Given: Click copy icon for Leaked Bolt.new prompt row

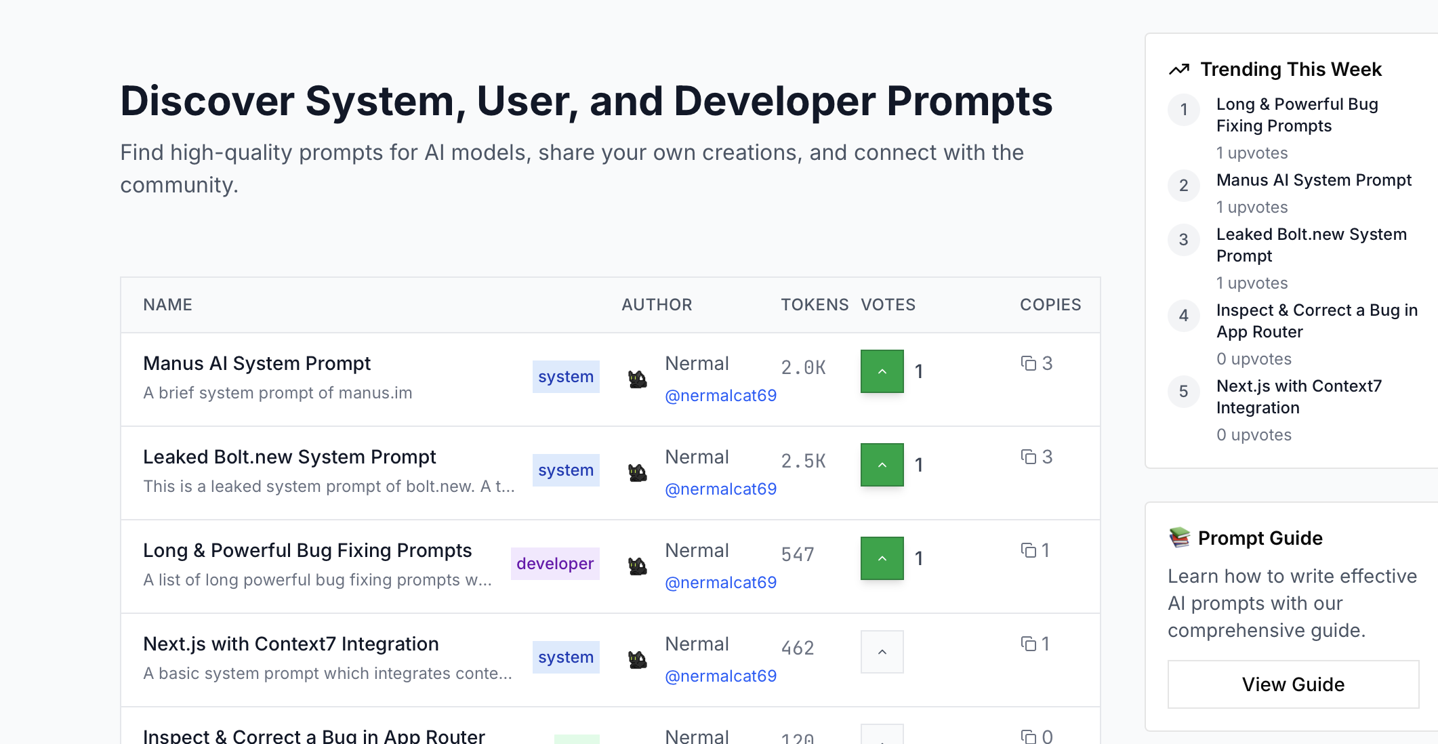Looking at the screenshot, I should tap(1029, 457).
